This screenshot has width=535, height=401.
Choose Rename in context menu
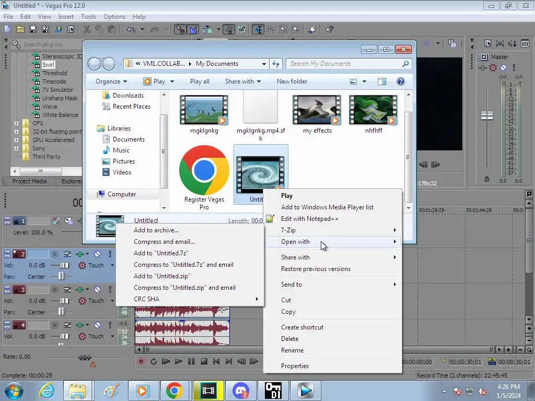point(332,350)
